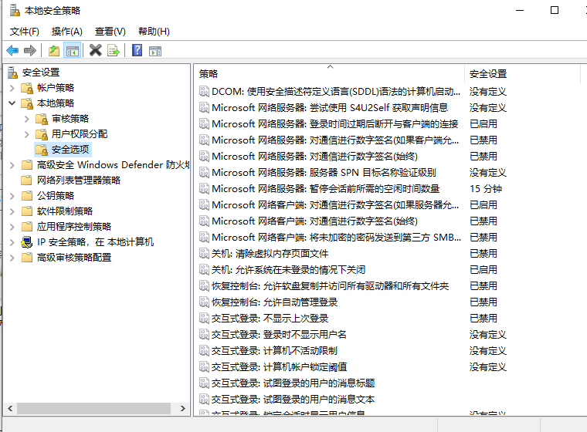This screenshot has height=432, width=587.
Task: Select Microsoft 网络服务器: 尝试使用 S4U2Self 获取声明信息
Action: point(330,108)
